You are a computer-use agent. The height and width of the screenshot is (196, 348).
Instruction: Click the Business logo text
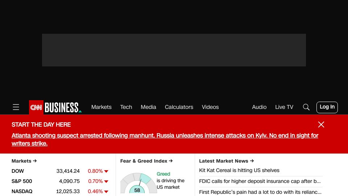click(x=63, y=107)
